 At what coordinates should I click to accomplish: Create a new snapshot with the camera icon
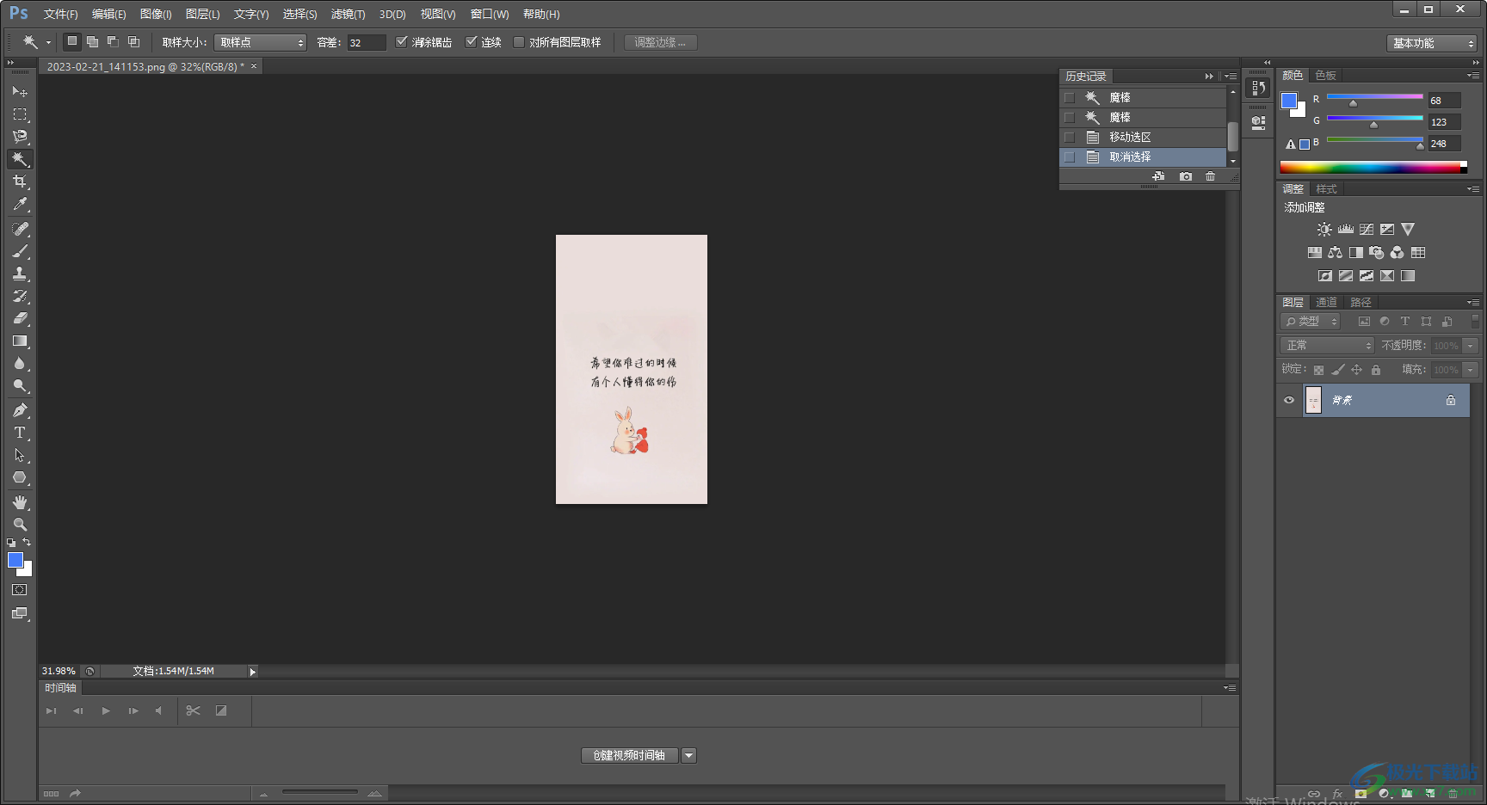pyautogui.click(x=1186, y=176)
